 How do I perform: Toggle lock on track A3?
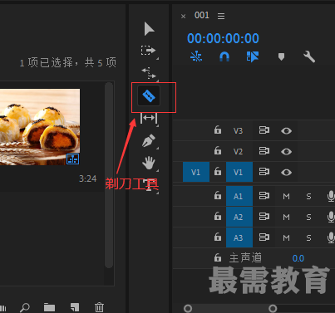(x=218, y=237)
